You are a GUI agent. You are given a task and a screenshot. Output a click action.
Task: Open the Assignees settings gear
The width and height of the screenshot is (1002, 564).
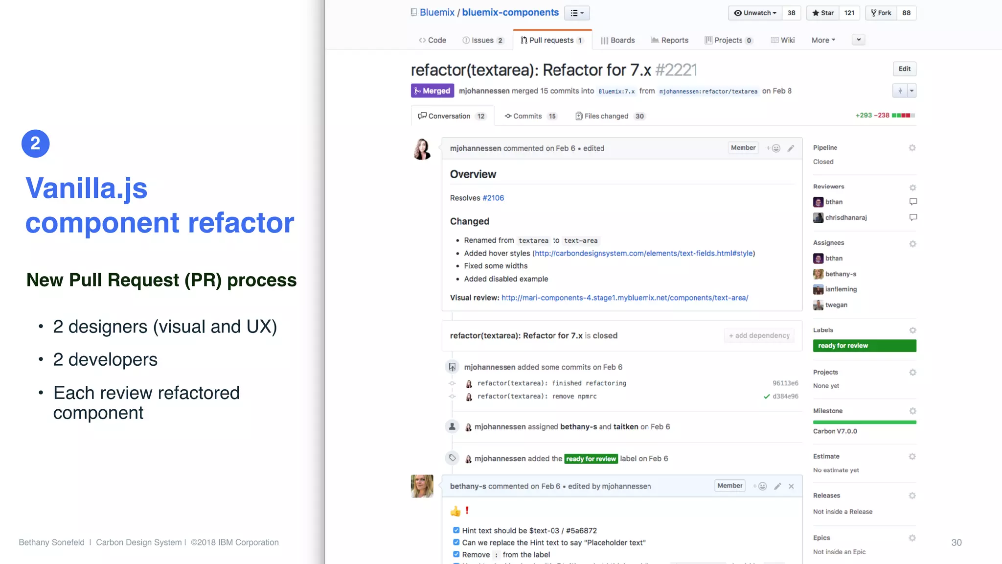[912, 244]
